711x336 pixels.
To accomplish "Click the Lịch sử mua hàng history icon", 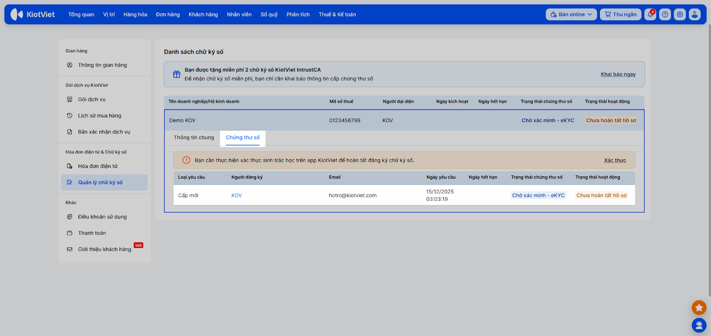I will coord(70,116).
